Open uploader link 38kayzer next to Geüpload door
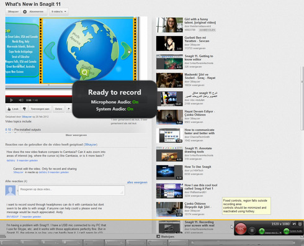 [27, 117]
